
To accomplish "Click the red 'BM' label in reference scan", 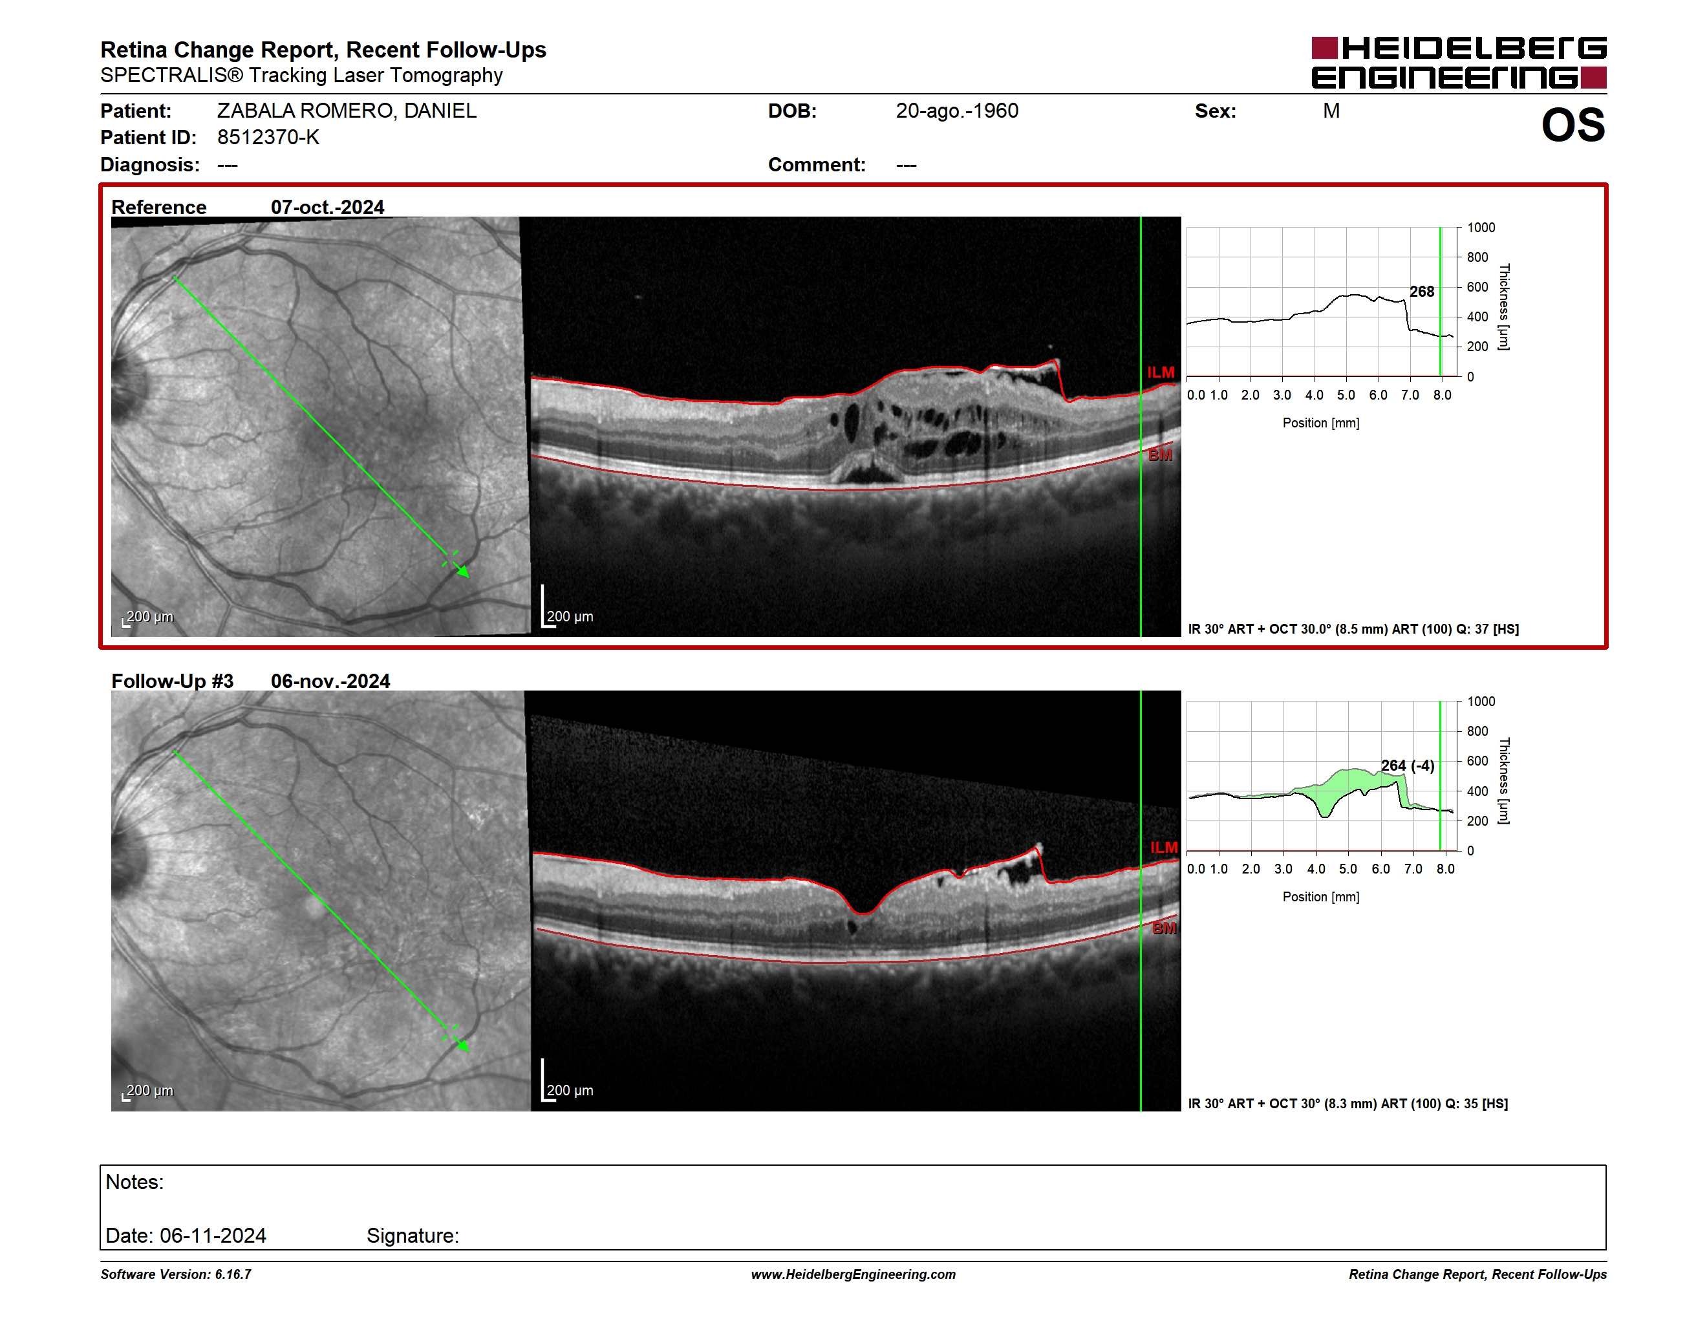I will 1160,456.
